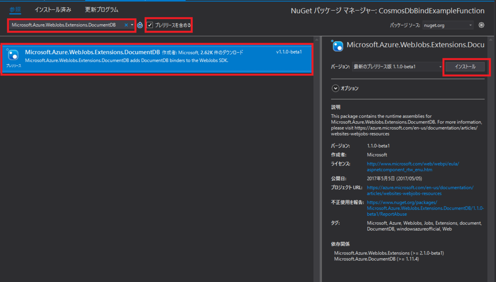
Task: Click the 説明 heading in details pane
Action: 336,107
